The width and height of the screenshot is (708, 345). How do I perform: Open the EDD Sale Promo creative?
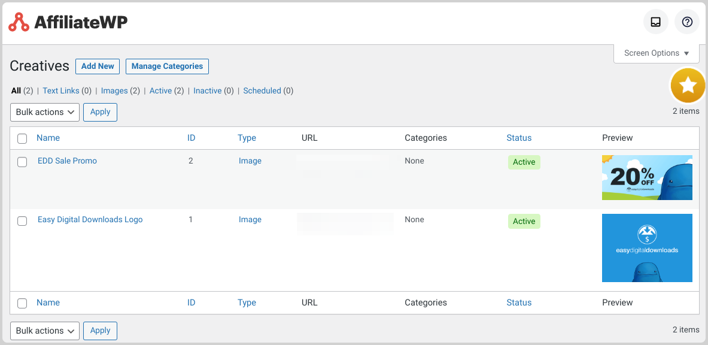[67, 161]
